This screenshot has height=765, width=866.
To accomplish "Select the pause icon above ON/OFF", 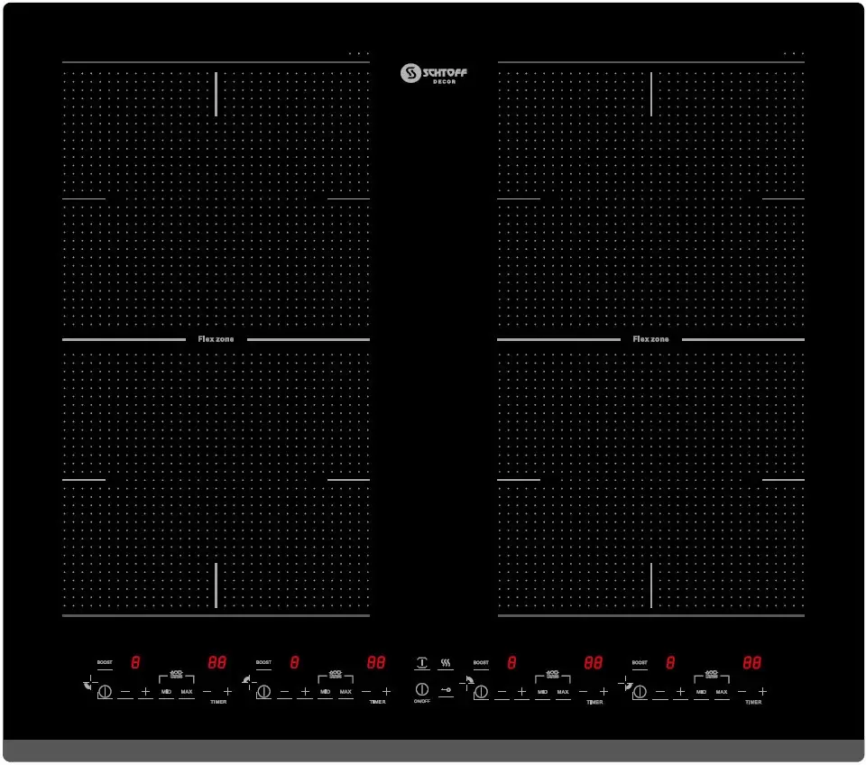I will (x=421, y=660).
